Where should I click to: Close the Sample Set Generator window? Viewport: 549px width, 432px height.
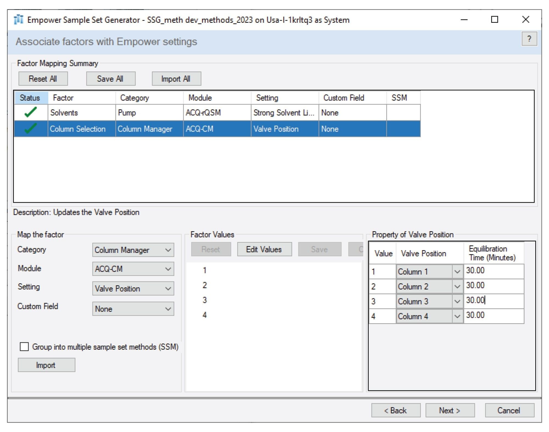pos(525,20)
